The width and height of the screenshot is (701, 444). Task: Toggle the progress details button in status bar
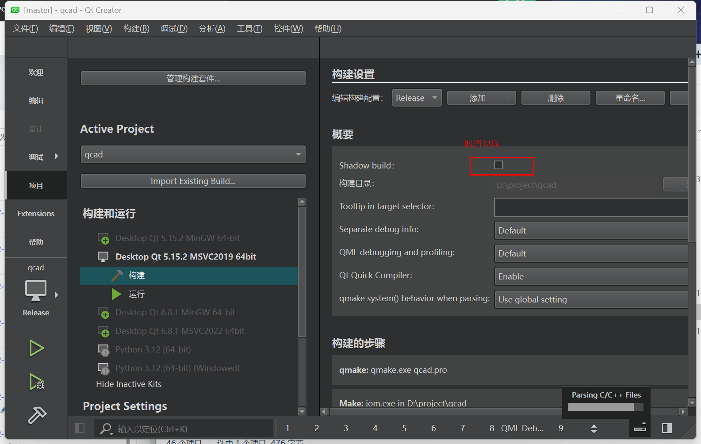[640, 428]
